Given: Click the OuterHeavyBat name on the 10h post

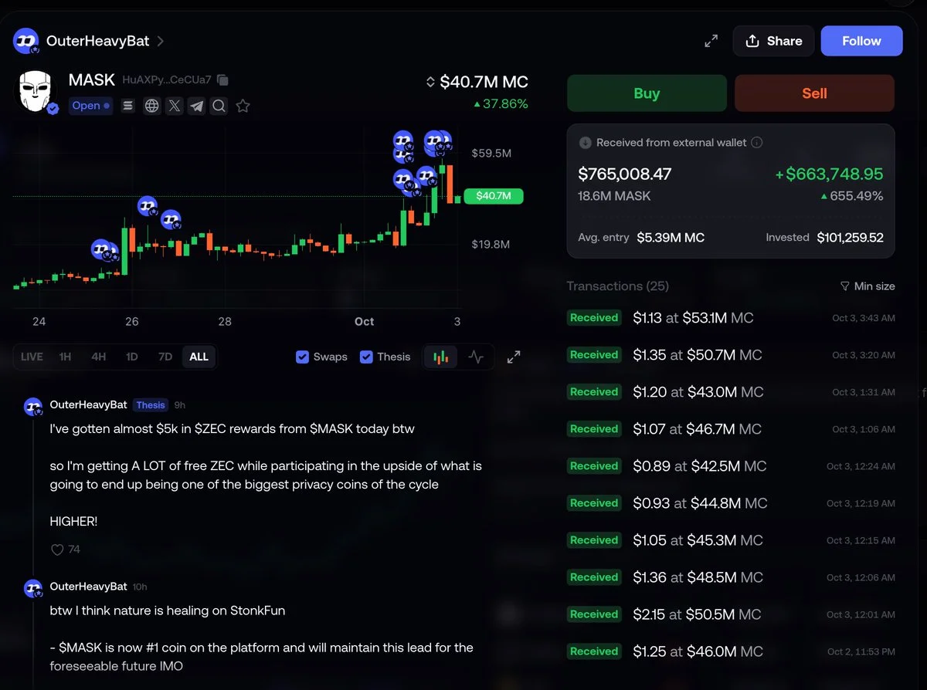Looking at the screenshot, I should (x=88, y=587).
